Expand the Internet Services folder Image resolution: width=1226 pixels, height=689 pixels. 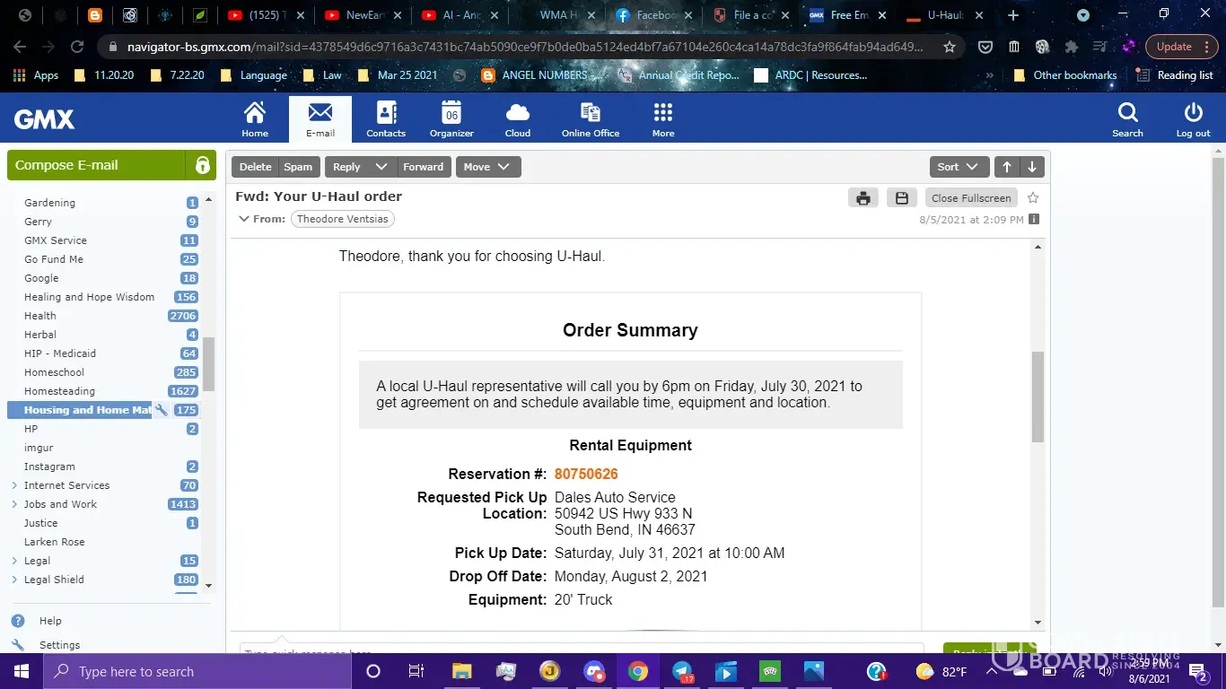14,485
